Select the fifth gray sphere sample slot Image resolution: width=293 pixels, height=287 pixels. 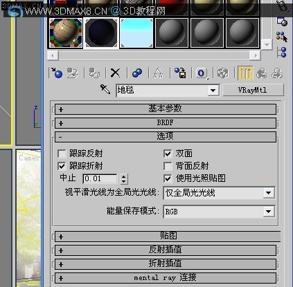click(207, 33)
